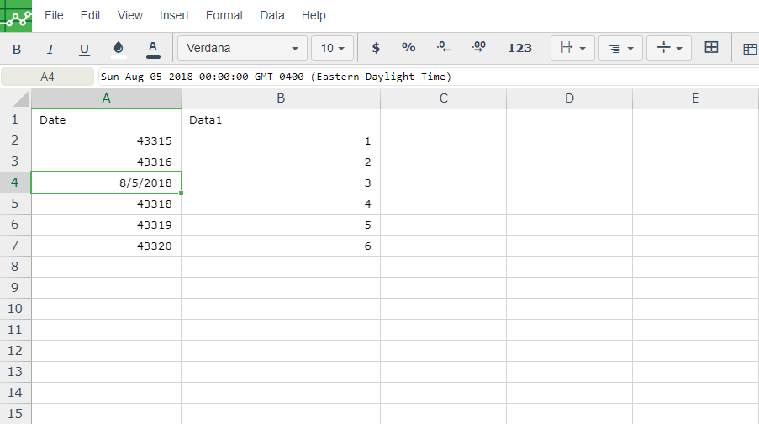Click the decrease decimal places icon
The height and width of the screenshot is (424, 759).
coord(444,47)
